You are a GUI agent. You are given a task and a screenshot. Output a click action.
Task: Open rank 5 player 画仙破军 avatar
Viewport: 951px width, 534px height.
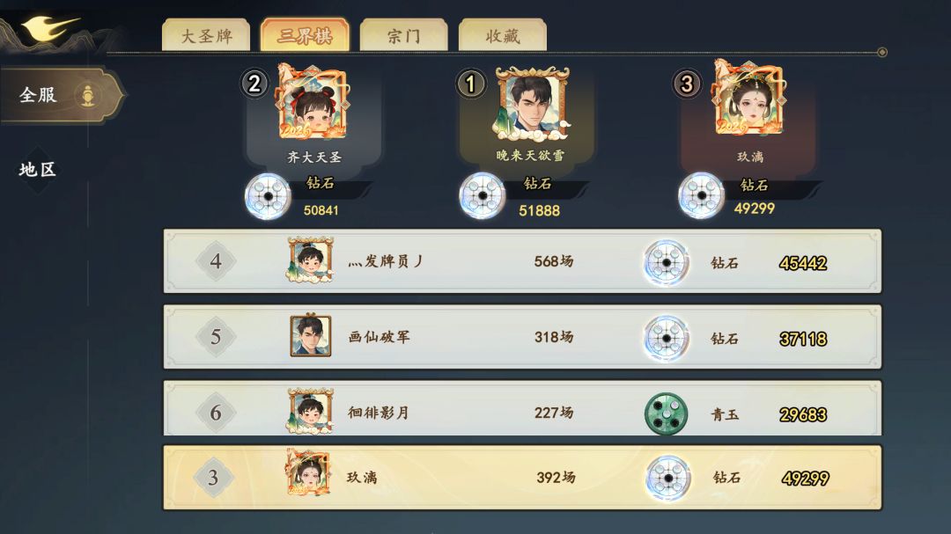click(x=311, y=336)
